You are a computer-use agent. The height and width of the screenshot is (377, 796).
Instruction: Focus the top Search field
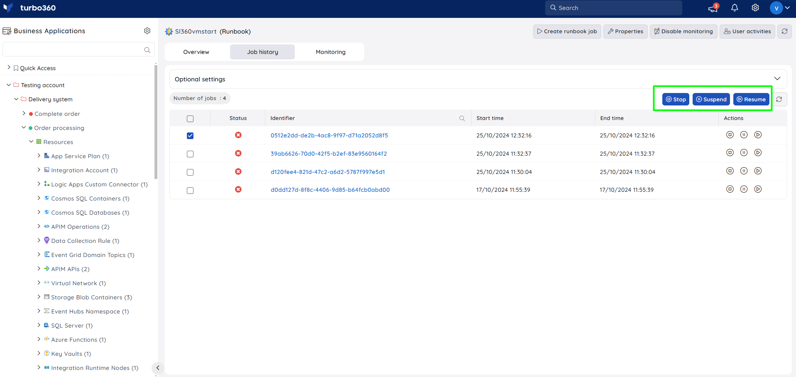(614, 8)
